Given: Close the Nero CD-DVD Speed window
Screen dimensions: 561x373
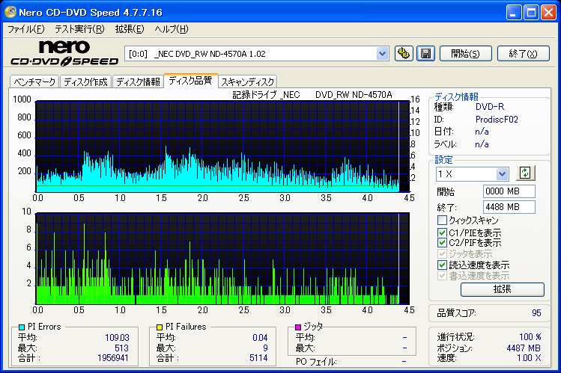Looking at the screenshot, I should click(548, 13).
